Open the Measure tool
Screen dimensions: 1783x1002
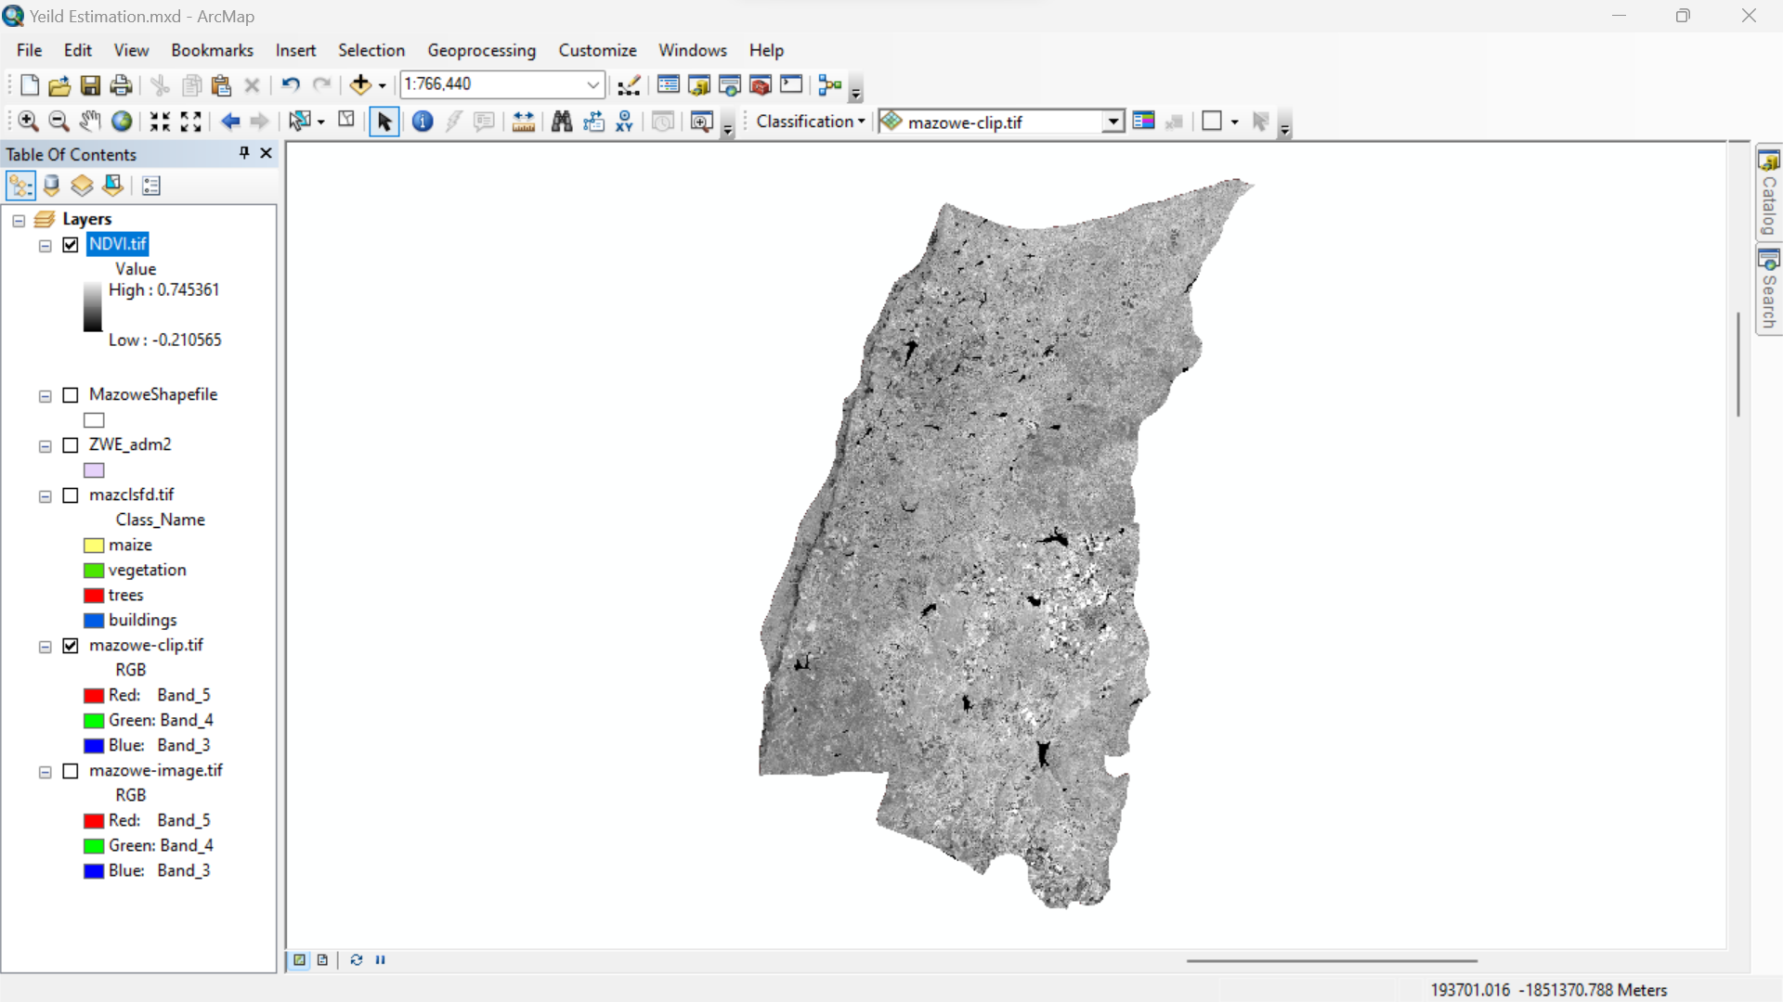[524, 122]
